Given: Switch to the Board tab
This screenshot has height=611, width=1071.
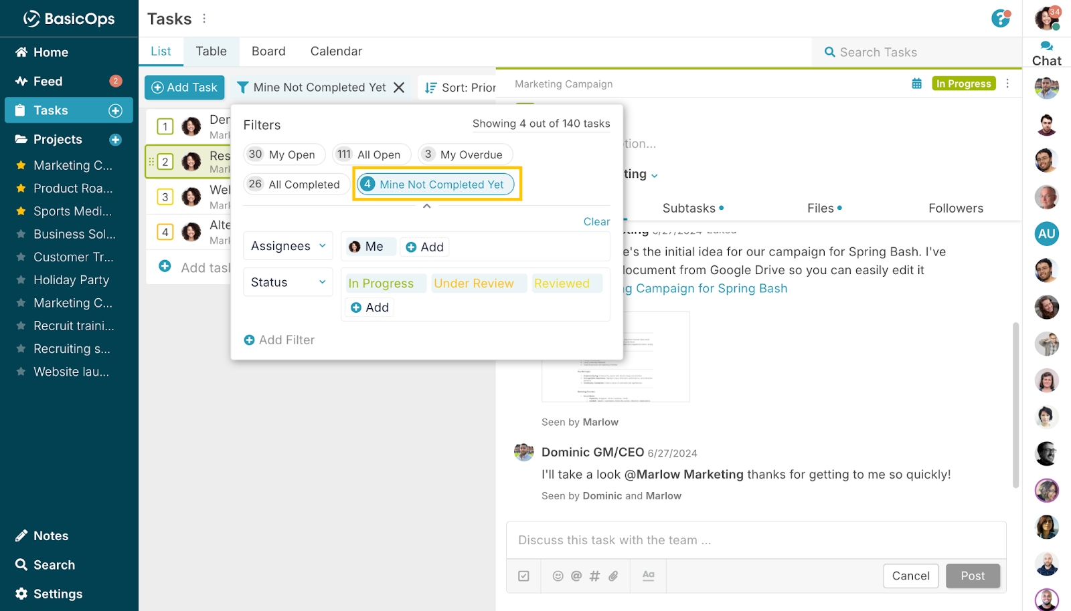Looking at the screenshot, I should pyautogui.click(x=268, y=51).
